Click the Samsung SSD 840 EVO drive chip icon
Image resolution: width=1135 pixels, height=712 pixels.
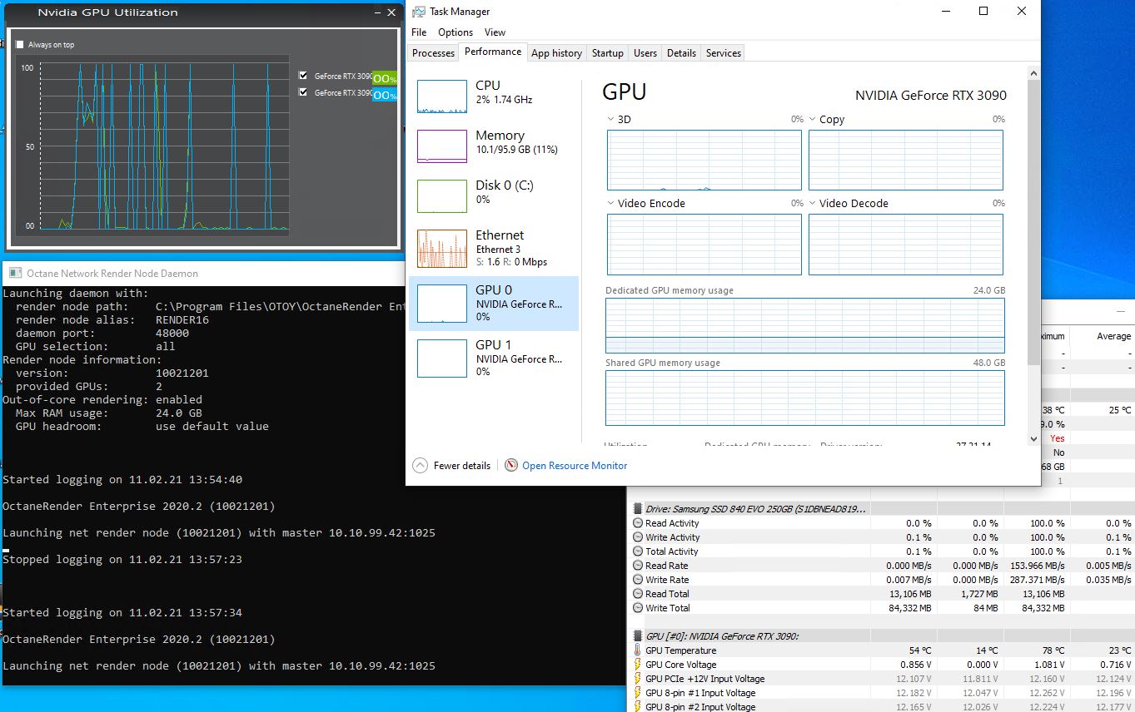[x=638, y=508]
